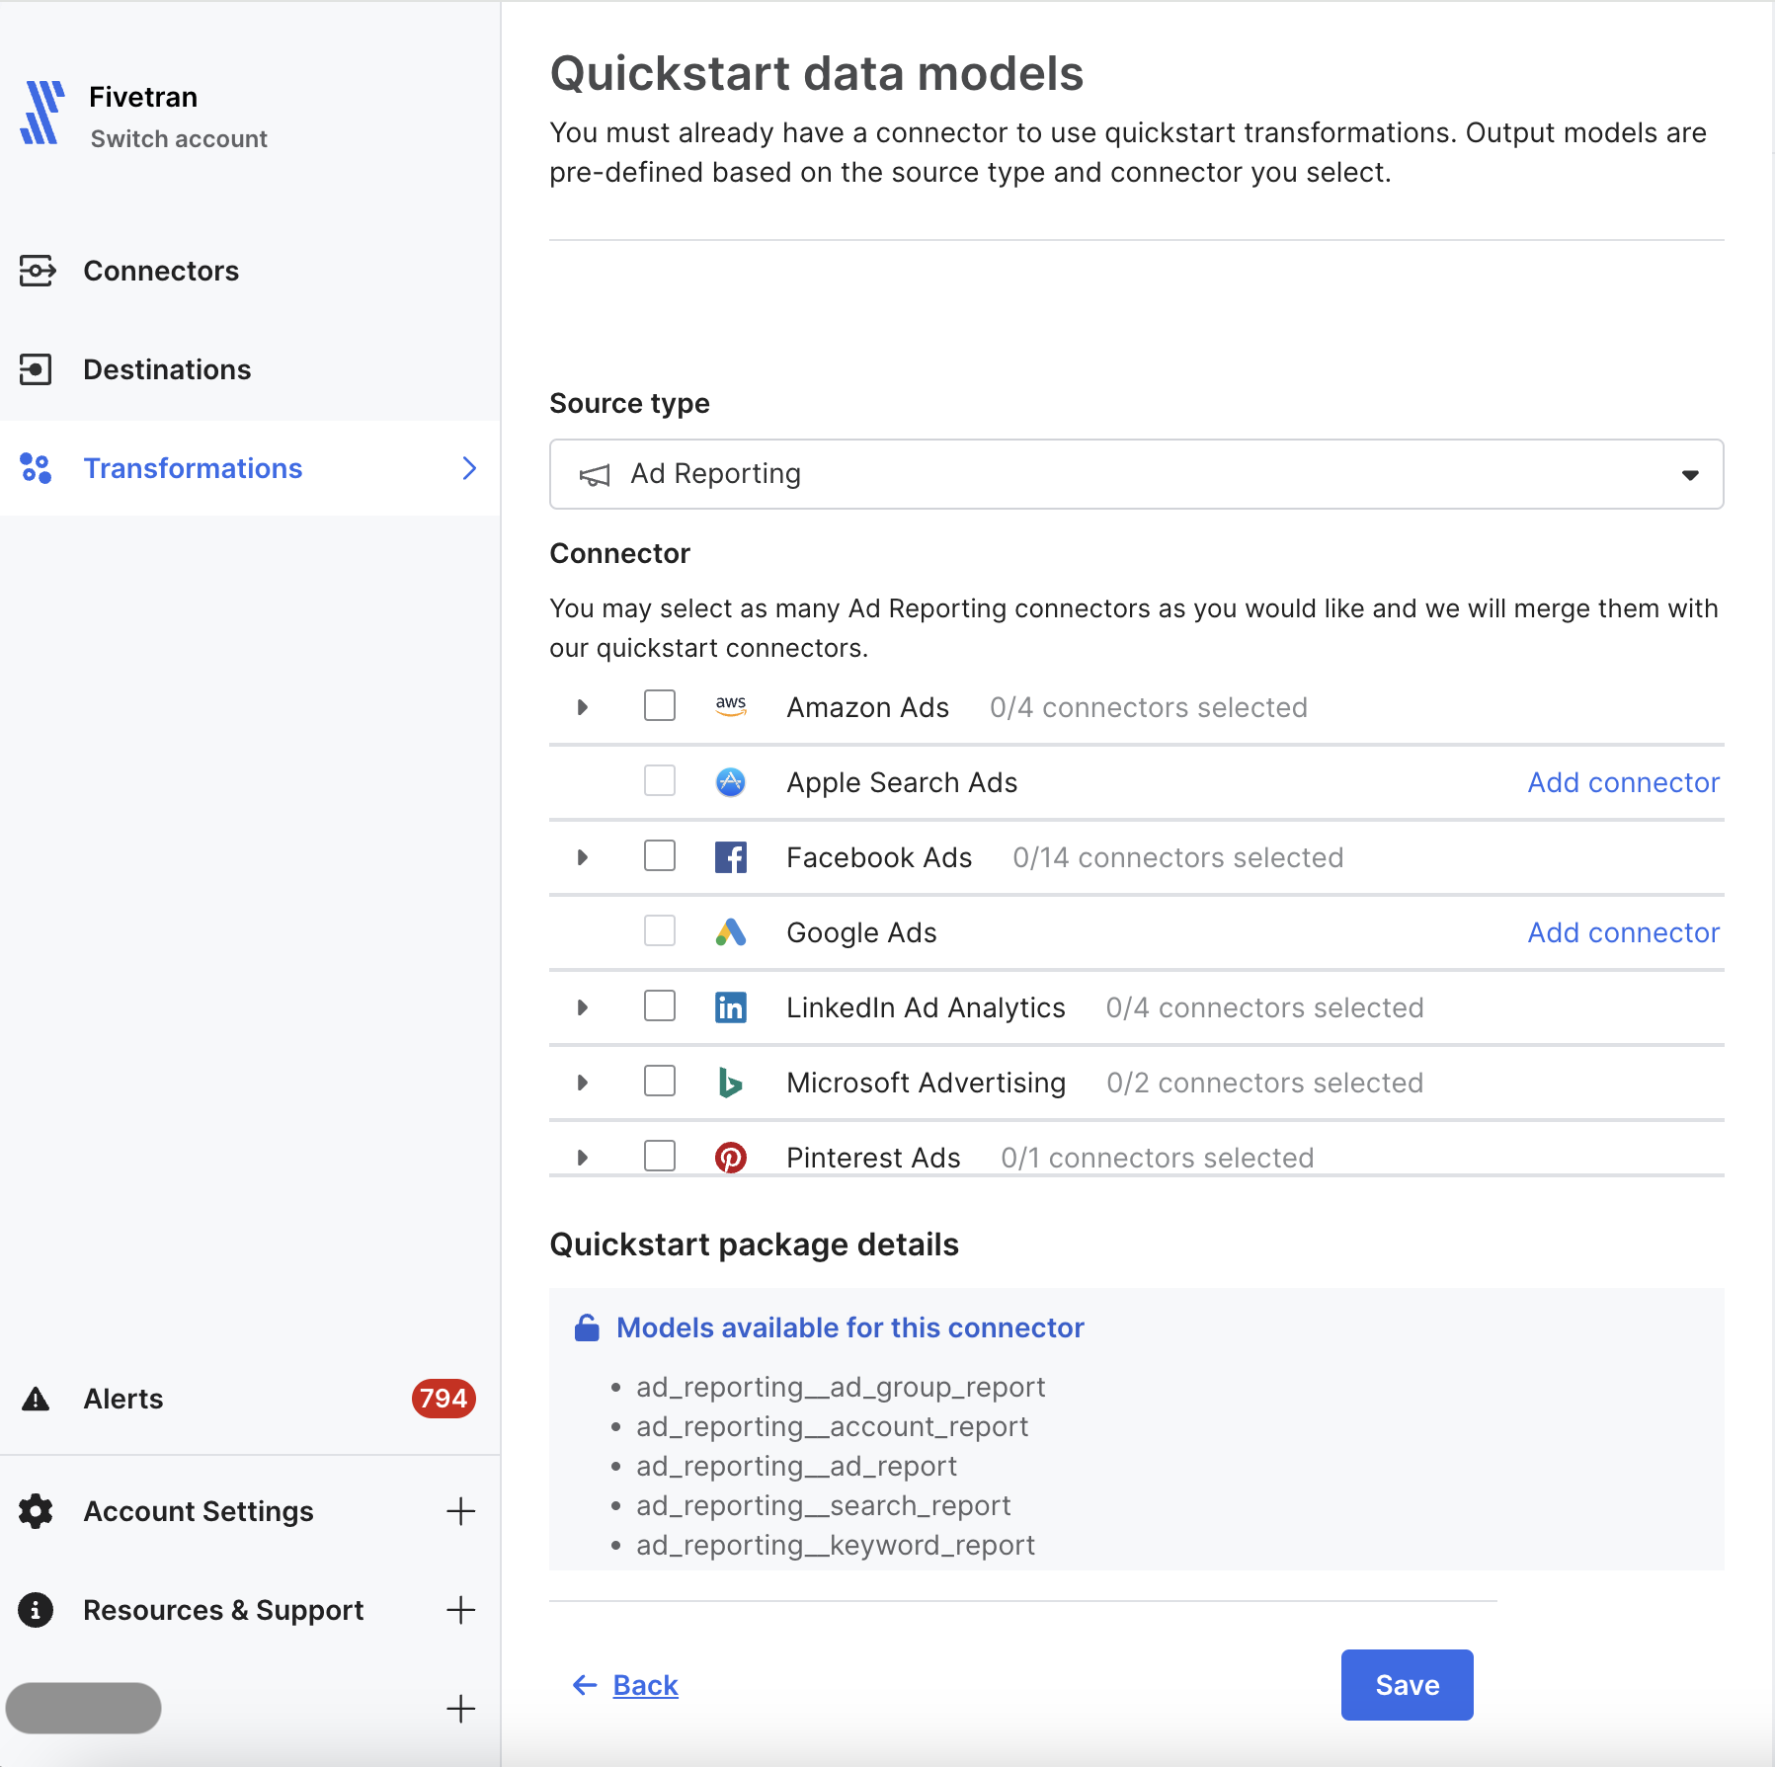Click the 0/14 connectors selected text
Image resolution: width=1775 pixels, height=1767 pixels.
(1177, 857)
